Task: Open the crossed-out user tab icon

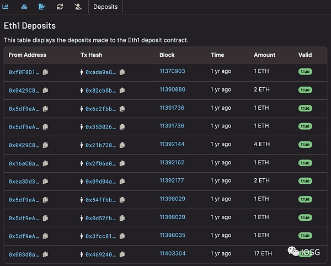Action: click(x=78, y=7)
